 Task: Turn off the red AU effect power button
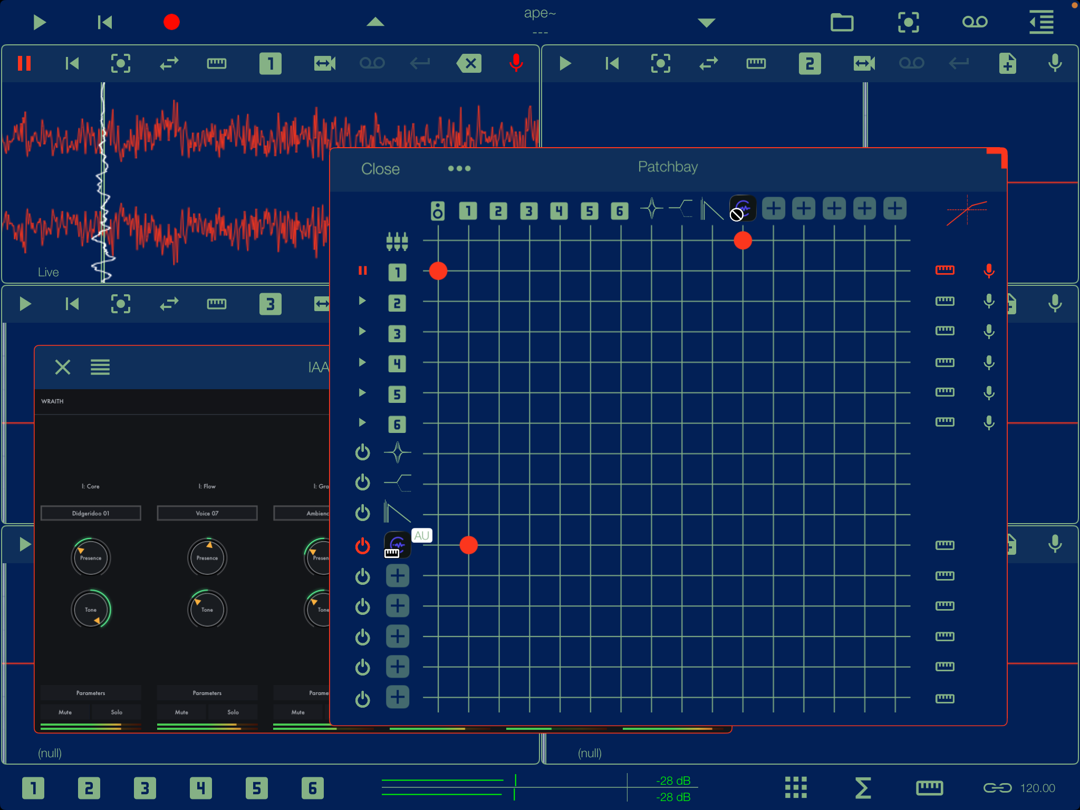tap(363, 546)
